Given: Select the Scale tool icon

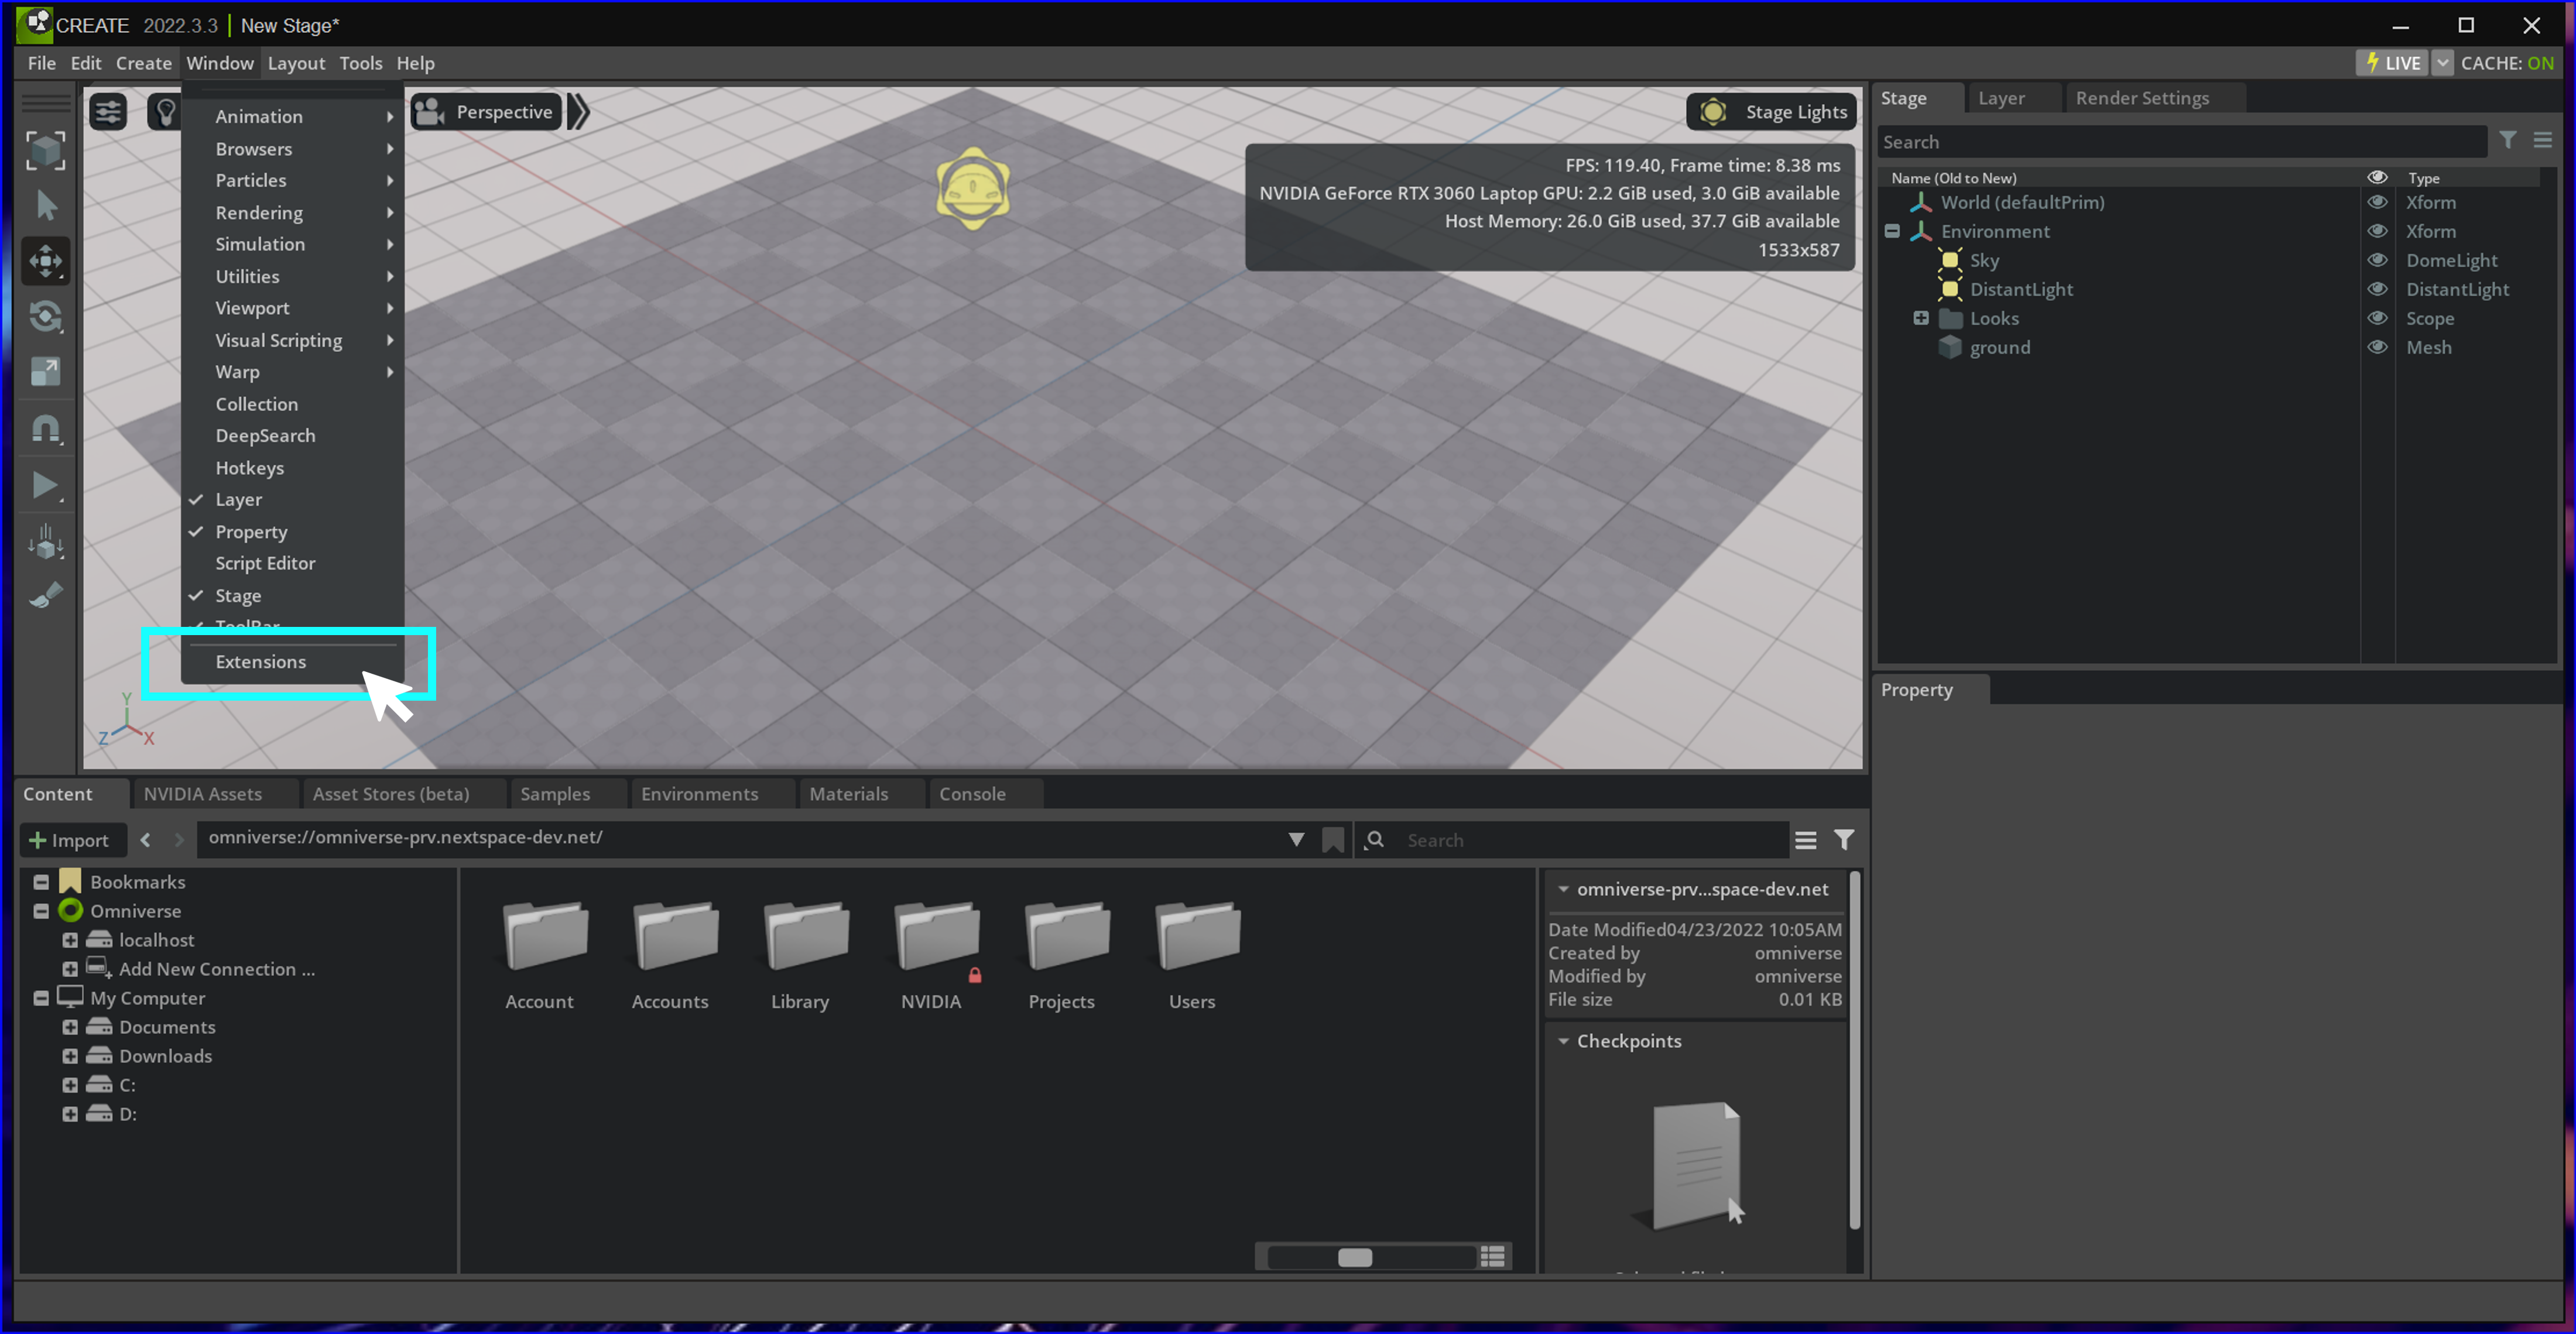Looking at the screenshot, I should tap(45, 372).
